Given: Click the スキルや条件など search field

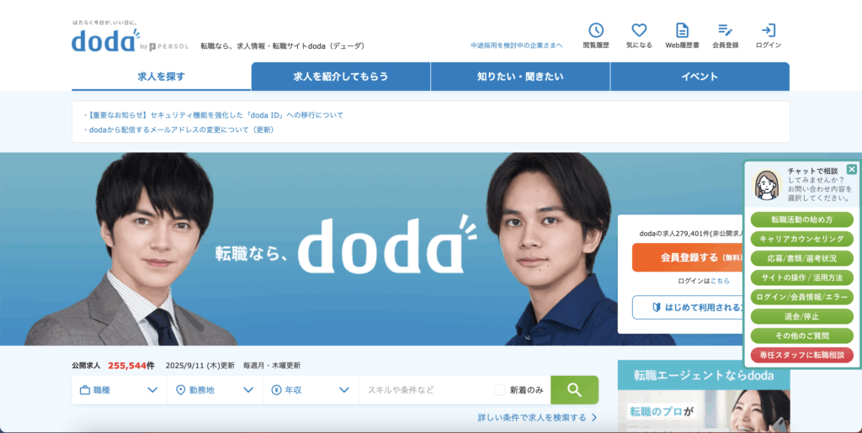Looking at the screenshot, I should click(x=424, y=390).
